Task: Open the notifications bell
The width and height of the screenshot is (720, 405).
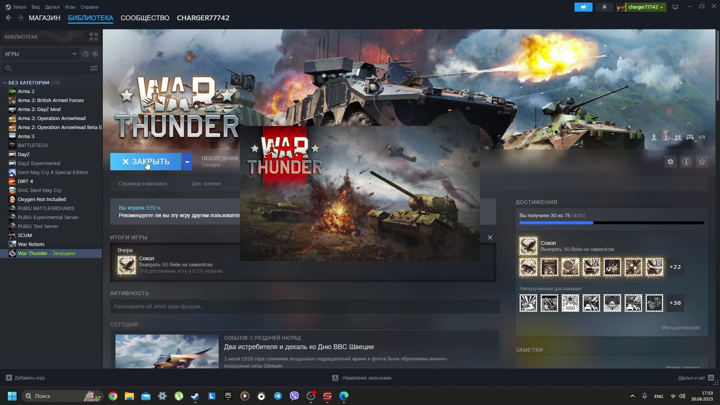Action: 604,7
